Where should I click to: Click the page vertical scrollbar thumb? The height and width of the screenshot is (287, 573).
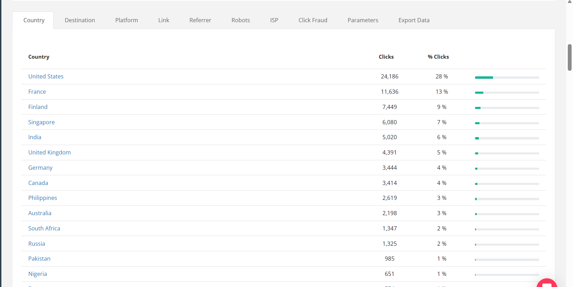[x=570, y=57]
